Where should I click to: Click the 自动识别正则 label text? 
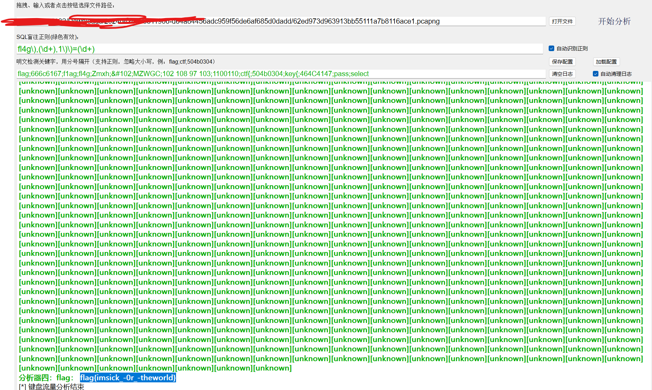point(572,48)
